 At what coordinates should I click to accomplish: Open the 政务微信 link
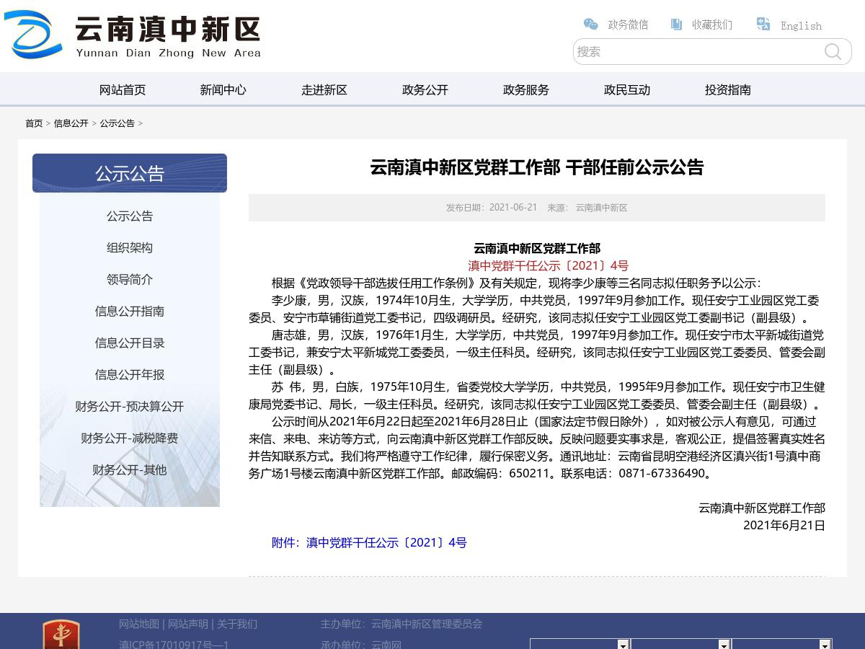[x=628, y=25]
